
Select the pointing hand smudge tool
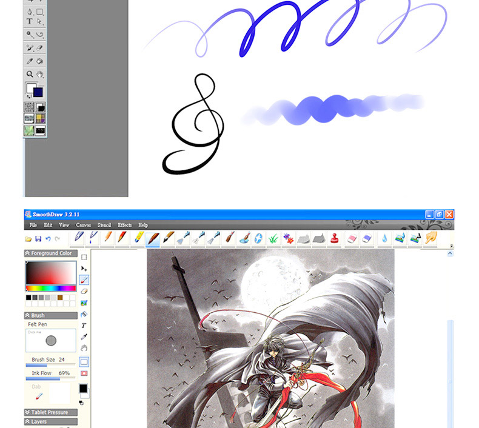430,238
